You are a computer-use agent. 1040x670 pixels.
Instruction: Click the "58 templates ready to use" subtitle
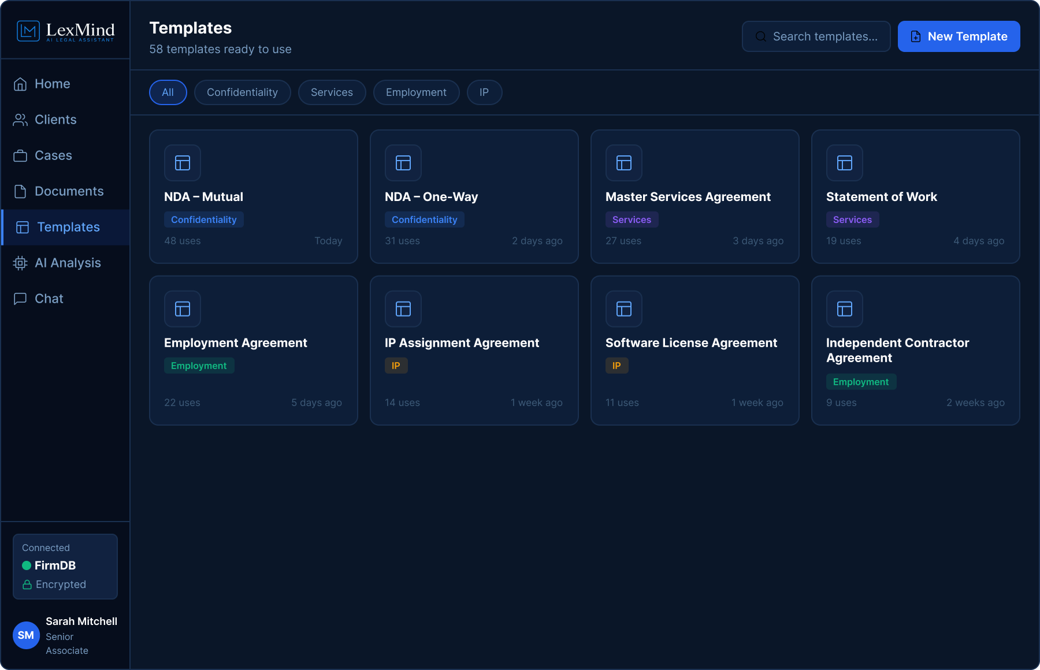(x=220, y=50)
